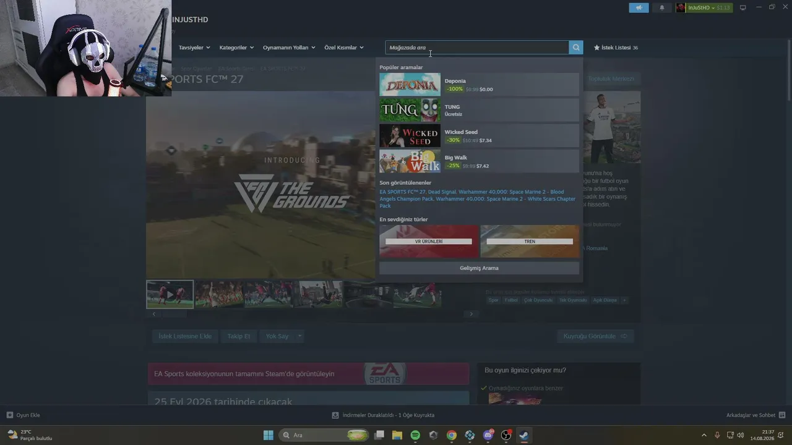Screen dimensions: 792x445
Task: Open the volume tray icon
Action: tap(740, 435)
